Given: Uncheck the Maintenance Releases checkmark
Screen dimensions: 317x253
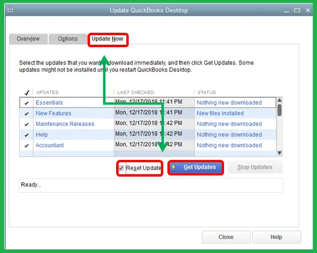Looking at the screenshot, I should click(x=26, y=124).
